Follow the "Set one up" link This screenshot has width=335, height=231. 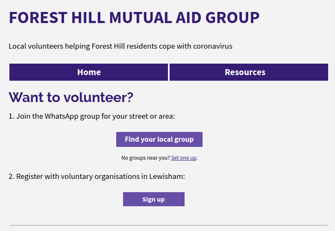point(184,158)
